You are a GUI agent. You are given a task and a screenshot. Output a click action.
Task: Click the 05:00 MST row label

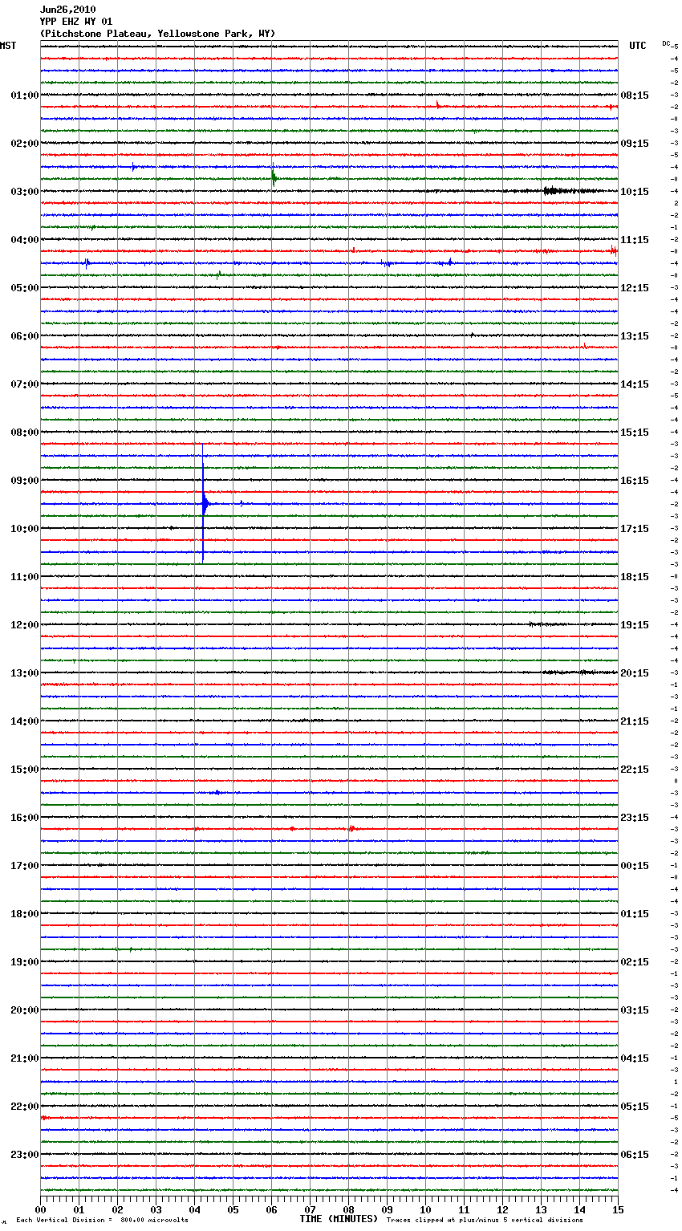pos(24,288)
